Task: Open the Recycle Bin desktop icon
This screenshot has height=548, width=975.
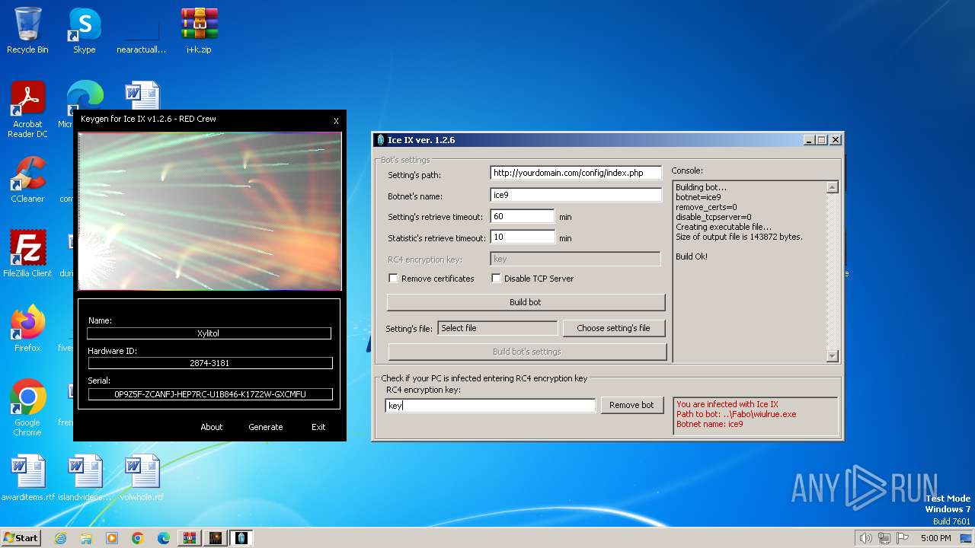Action: [x=27, y=30]
